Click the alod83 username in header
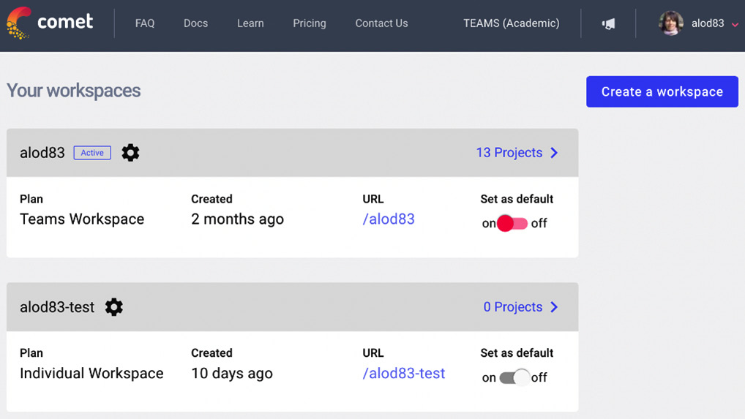 point(708,23)
